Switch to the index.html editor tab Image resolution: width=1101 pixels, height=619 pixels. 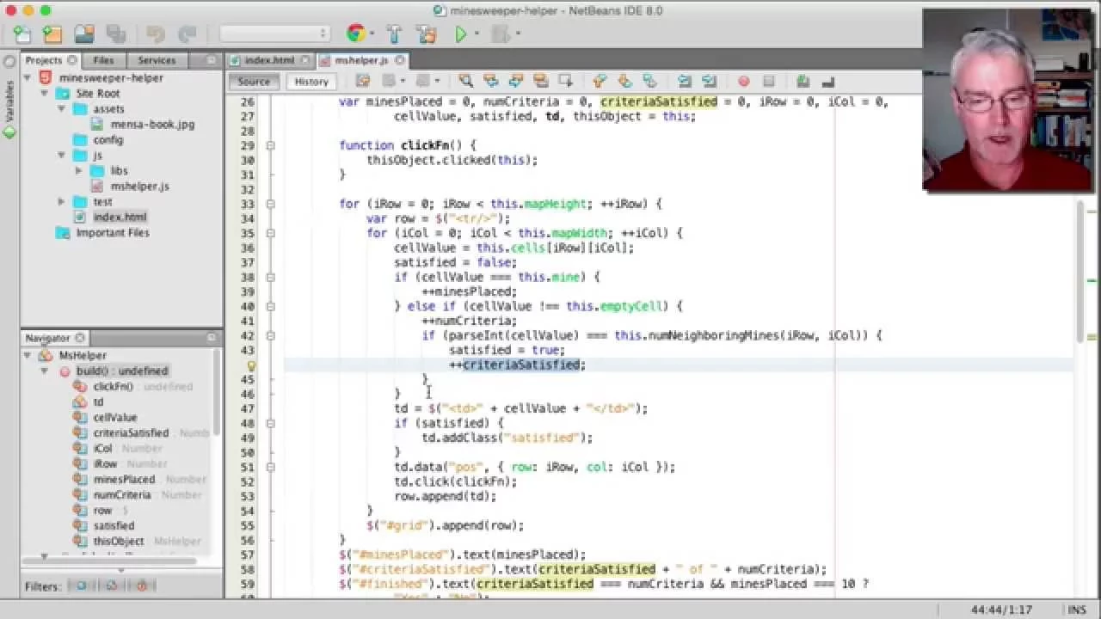269,60
